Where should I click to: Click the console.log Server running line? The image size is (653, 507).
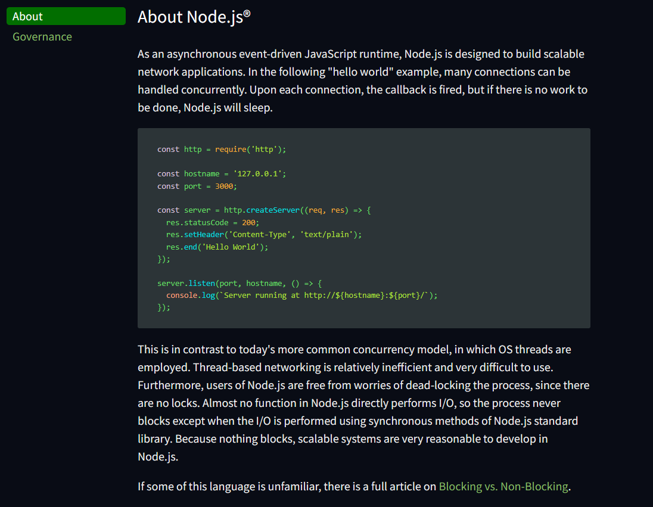click(x=301, y=295)
